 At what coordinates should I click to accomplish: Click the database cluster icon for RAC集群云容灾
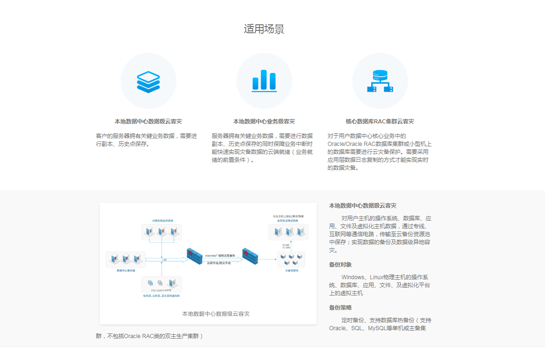[x=380, y=81]
